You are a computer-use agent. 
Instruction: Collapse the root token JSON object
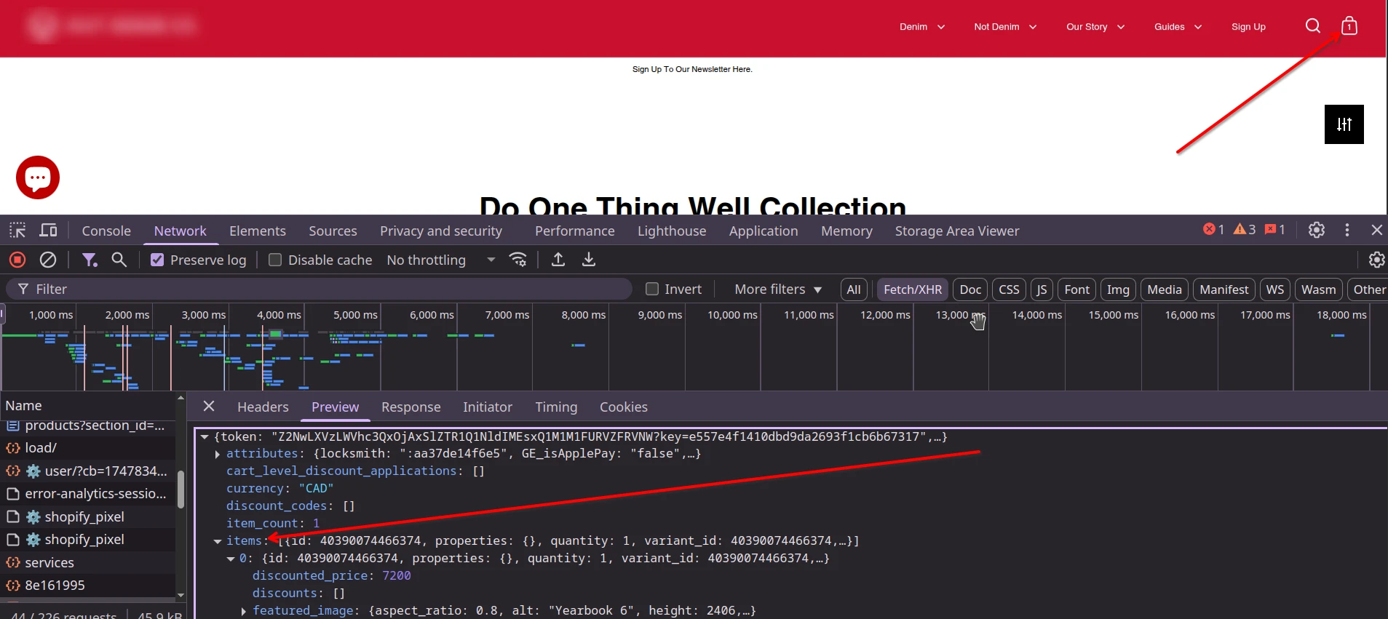click(205, 437)
